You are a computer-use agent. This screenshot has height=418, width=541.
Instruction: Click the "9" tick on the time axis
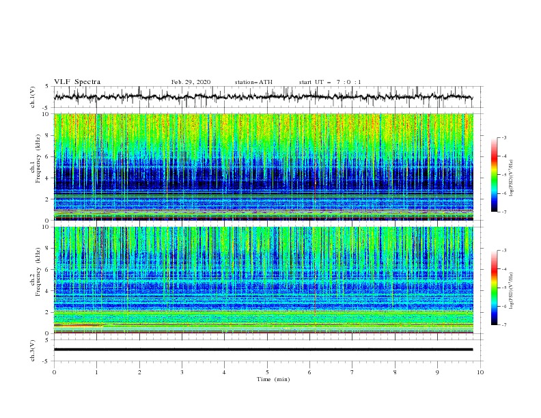point(437,372)
